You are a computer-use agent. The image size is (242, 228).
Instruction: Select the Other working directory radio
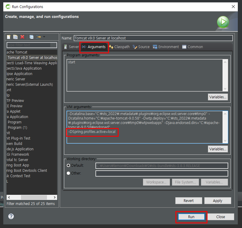click(69, 173)
